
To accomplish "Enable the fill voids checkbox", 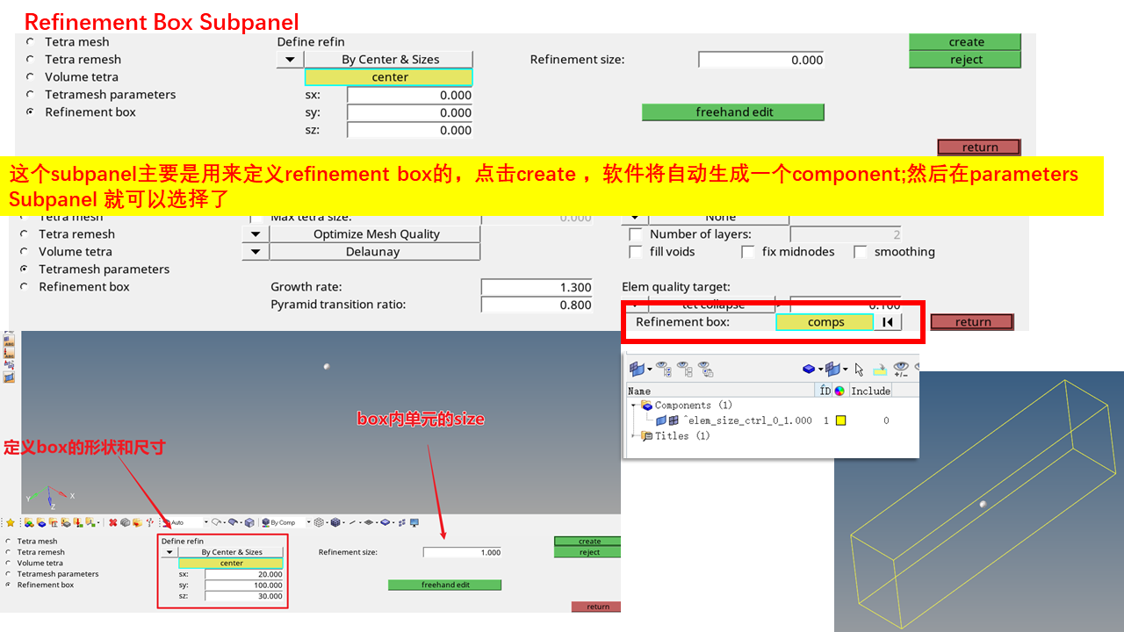I will coord(636,252).
